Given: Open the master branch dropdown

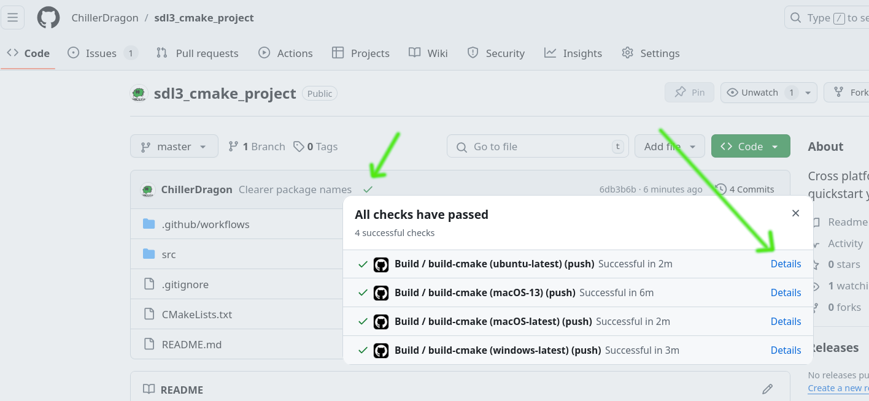Looking at the screenshot, I should pyautogui.click(x=174, y=147).
